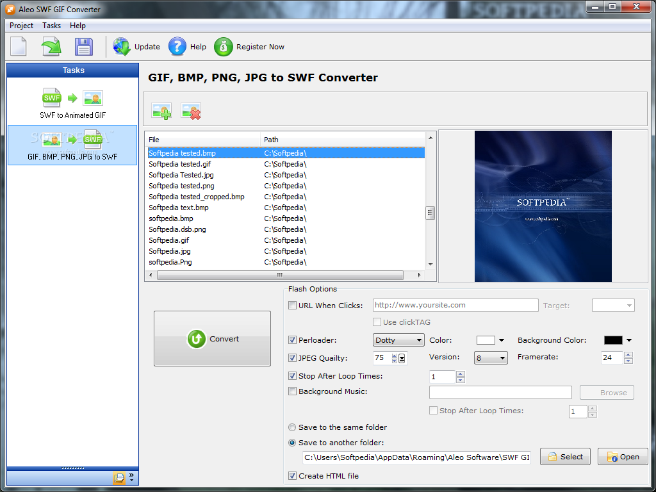Open the Project menu
The image size is (656, 492).
[x=21, y=26]
